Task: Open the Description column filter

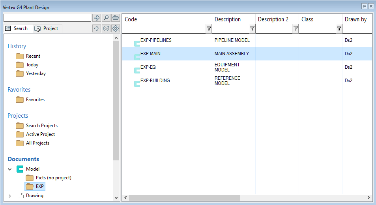Action: pos(252,28)
